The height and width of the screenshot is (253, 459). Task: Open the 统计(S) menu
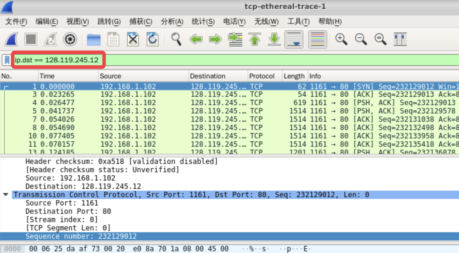(x=203, y=22)
